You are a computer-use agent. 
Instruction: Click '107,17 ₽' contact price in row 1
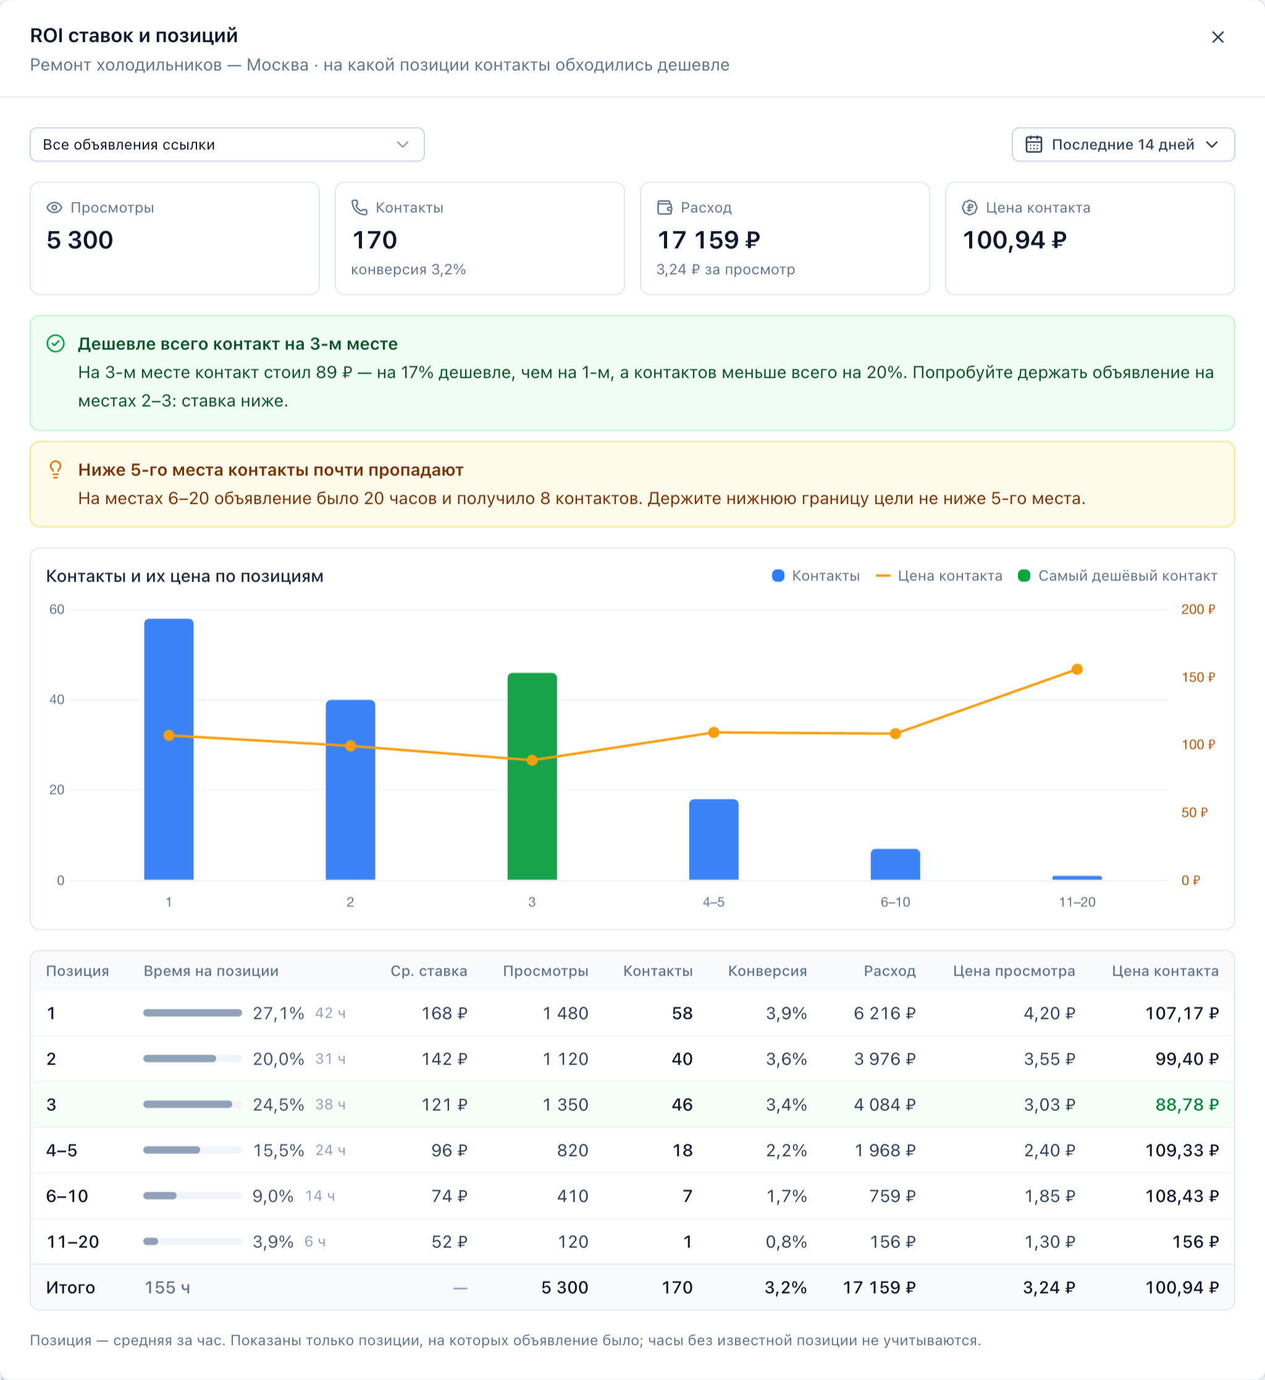pyautogui.click(x=1182, y=1013)
